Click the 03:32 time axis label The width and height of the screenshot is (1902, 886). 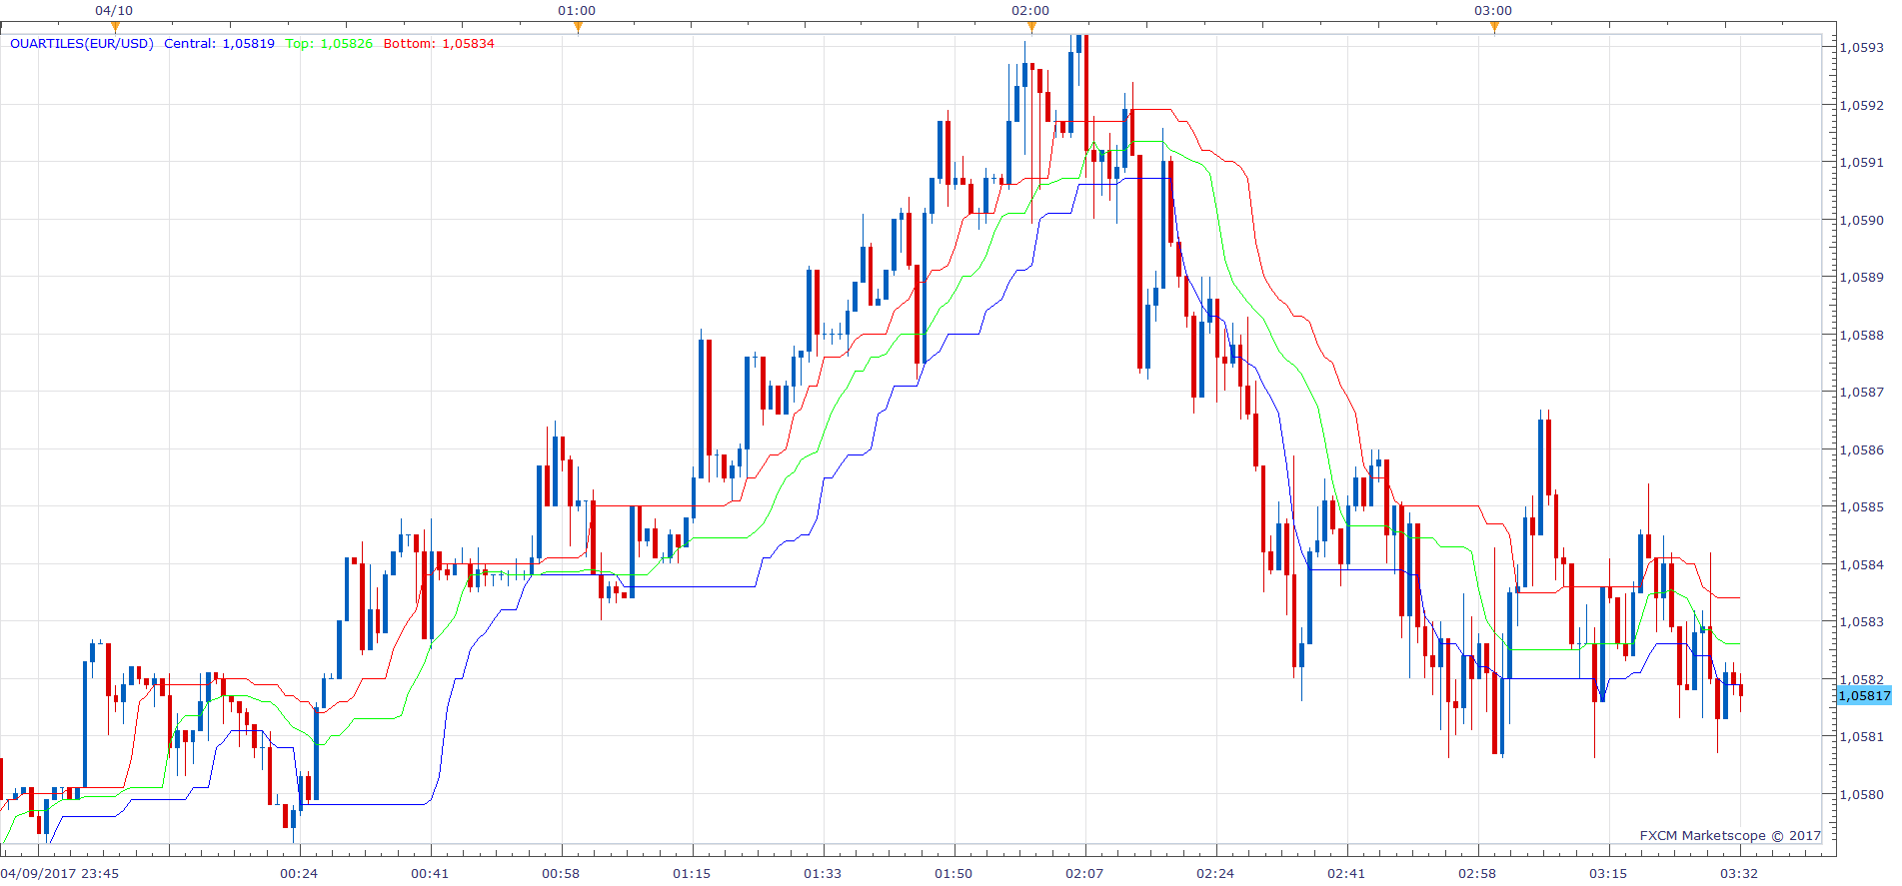[1739, 873]
